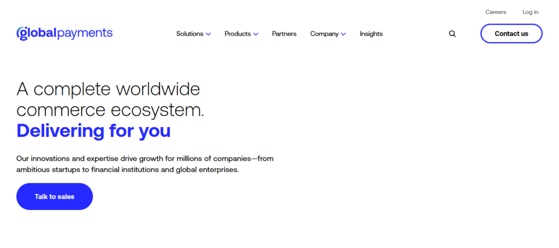Image resolution: width=559 pixels, height=248 pixels.
Task: Visit the Insights section
Action: [x=371, y=34]
